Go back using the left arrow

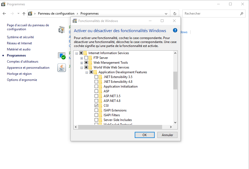(5, 14)
